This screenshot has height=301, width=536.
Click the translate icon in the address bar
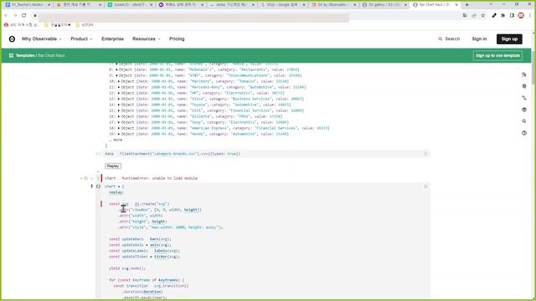pos(465,15)
